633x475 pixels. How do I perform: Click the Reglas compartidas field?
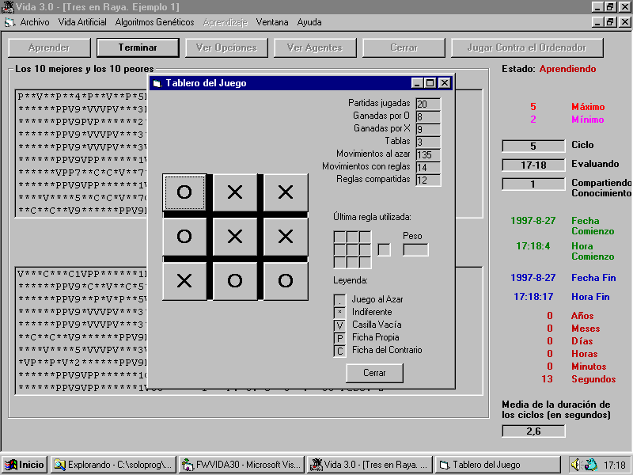(x=428, y=180)
